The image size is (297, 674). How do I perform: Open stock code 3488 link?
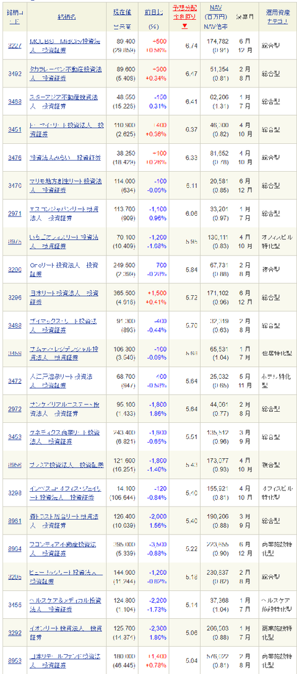(14, 326)
